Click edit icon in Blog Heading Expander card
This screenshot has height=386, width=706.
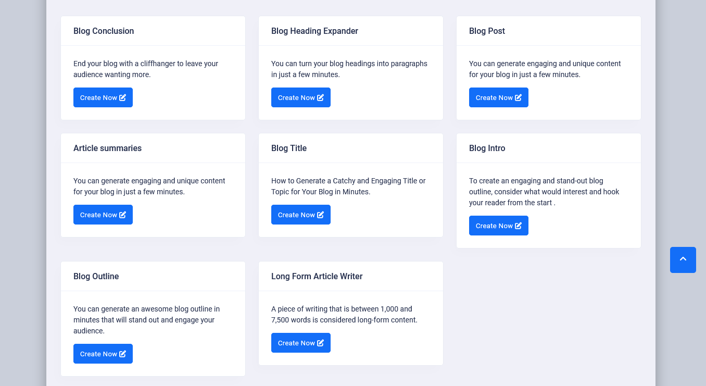click(321, 97)
